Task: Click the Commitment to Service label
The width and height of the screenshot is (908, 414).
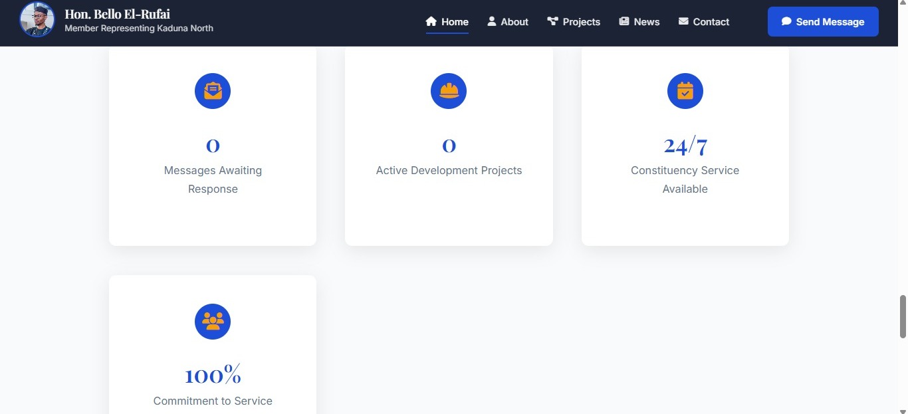Action: (x=213, y=401)
